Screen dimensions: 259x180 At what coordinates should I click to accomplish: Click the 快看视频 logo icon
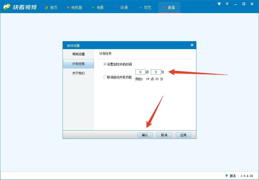point(7,7)
